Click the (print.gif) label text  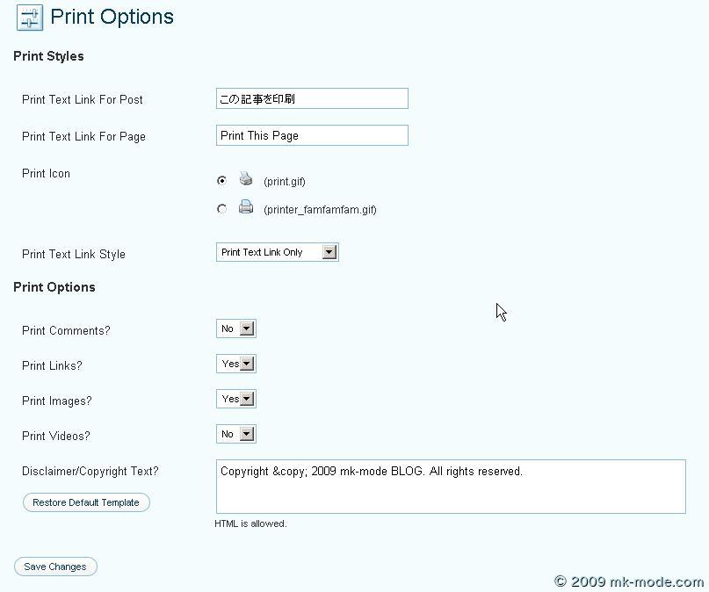point(285,182)
